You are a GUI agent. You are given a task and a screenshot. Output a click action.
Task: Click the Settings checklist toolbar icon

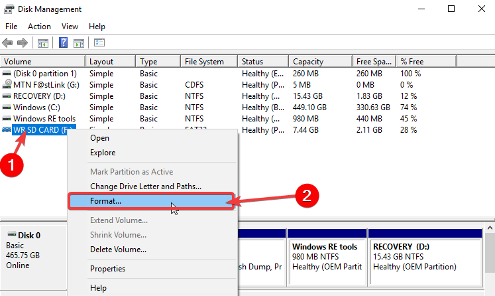pyautogui.click(x=99, y=43)
